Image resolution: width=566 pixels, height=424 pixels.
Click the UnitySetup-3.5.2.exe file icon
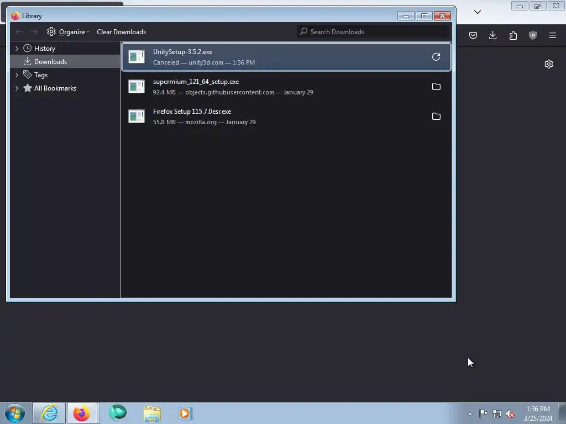point(137,57)
